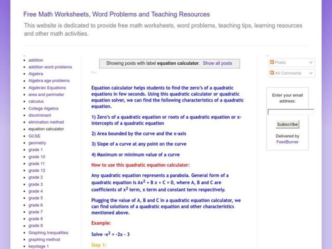Click the grade 10 link
The height and width of the screenshot is (249, 332).
36,156
